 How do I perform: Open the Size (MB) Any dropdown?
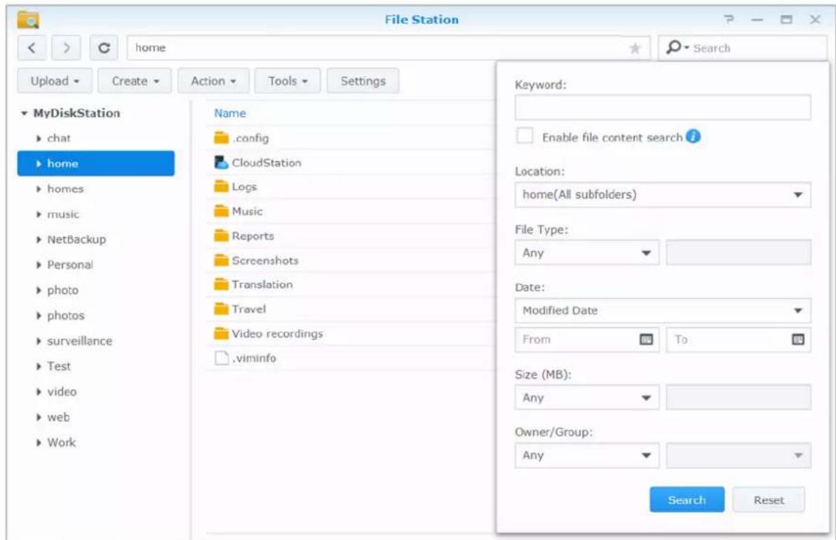(587, 398)
